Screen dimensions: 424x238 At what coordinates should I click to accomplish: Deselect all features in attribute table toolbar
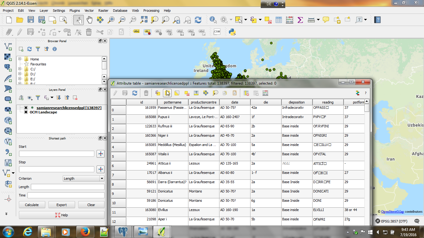pyautogui.click(x=187, y=93)
